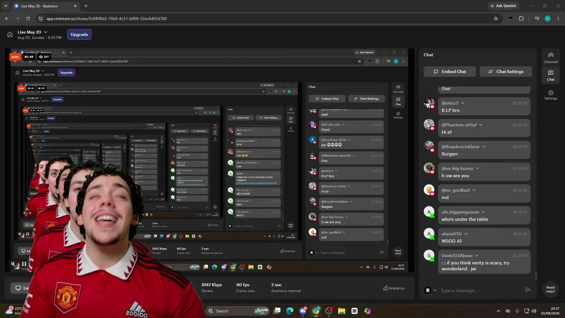Click the LIVE badge on the preview
Viewport: 565px width, 318px height.
coord(15,57)
